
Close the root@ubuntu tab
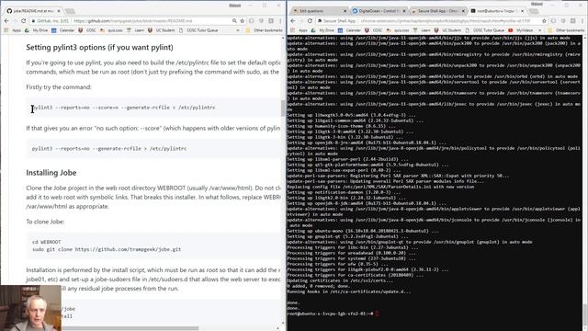523,11
